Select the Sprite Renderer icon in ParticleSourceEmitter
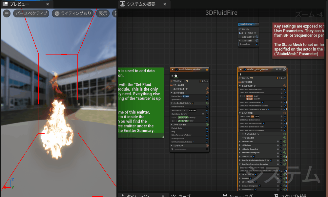Screen dimensions: 328x197 (x=173, y=149)
